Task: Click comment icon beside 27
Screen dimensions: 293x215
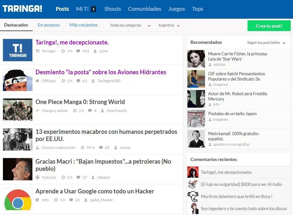Action: (78, 177)
